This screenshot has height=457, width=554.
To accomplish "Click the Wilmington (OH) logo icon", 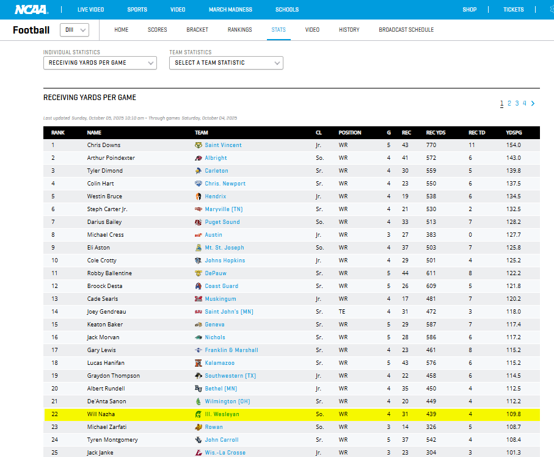I will click(199, 401).
